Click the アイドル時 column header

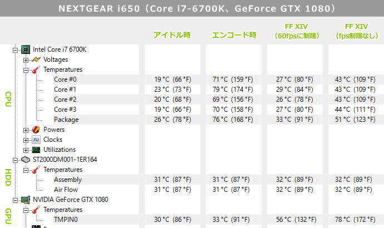(x=172, y=35)
